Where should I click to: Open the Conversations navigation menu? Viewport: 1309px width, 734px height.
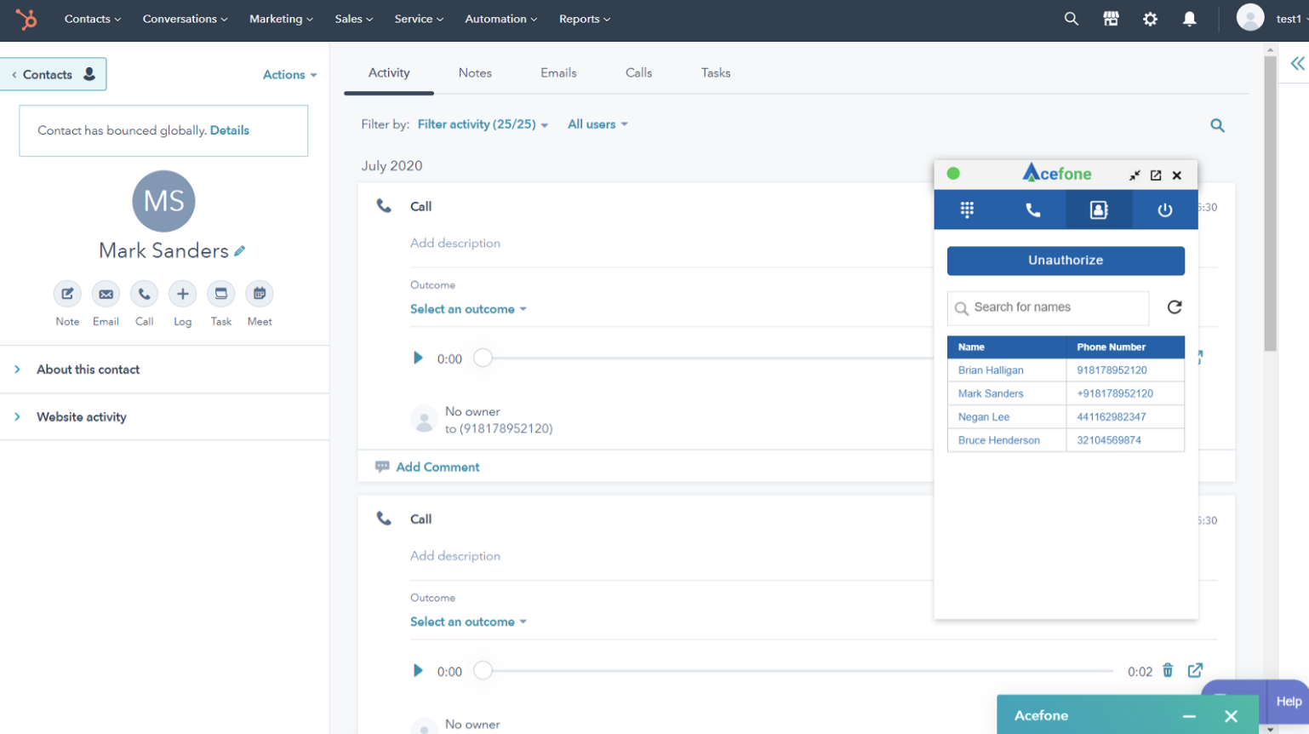tap(185, 19)
